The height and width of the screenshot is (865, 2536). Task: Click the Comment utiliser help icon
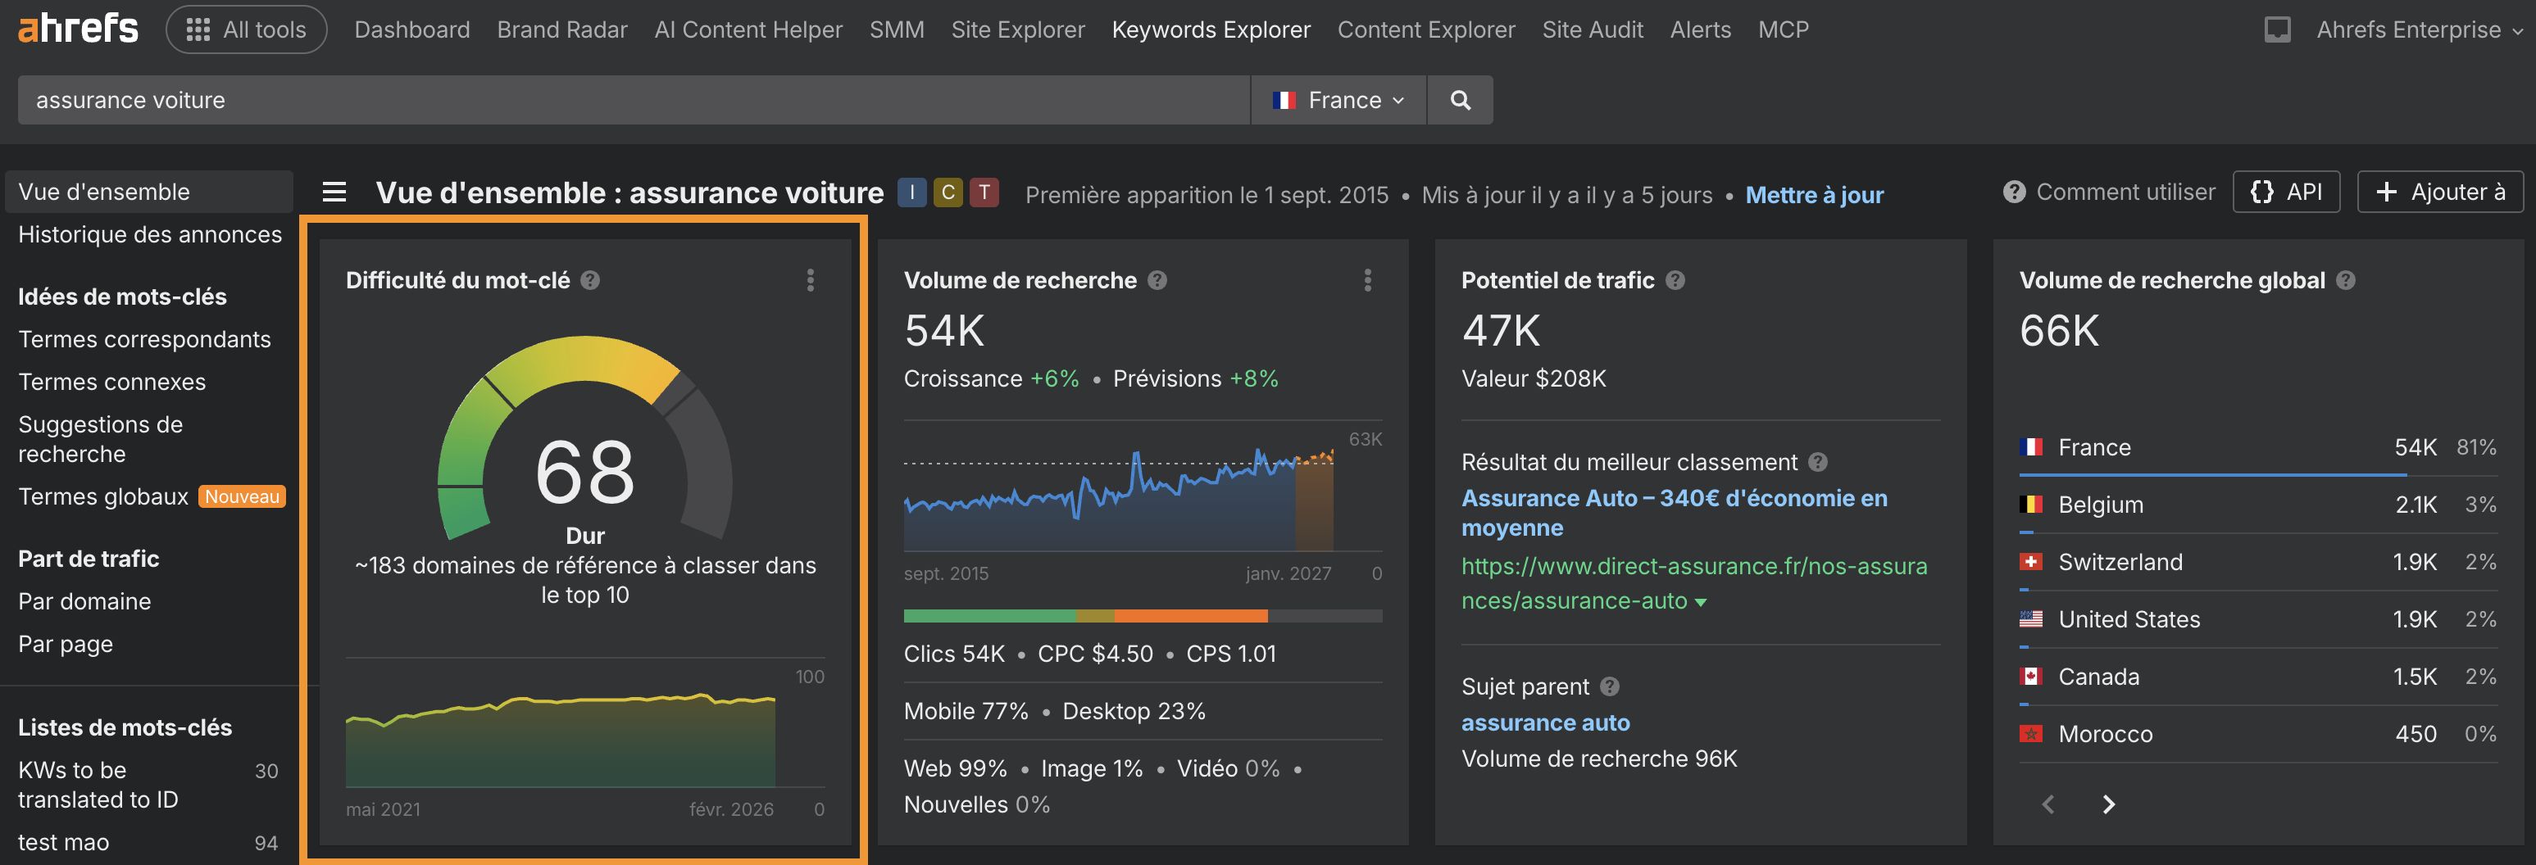pos(2013,192)
